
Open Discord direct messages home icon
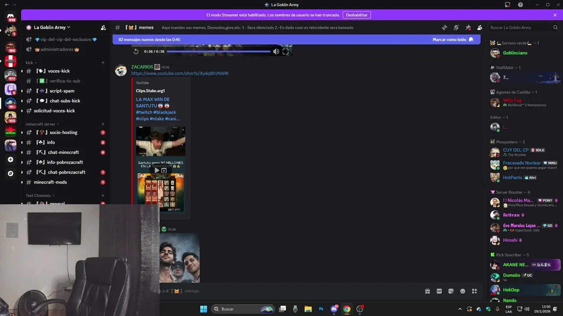(x=11, y=16)
